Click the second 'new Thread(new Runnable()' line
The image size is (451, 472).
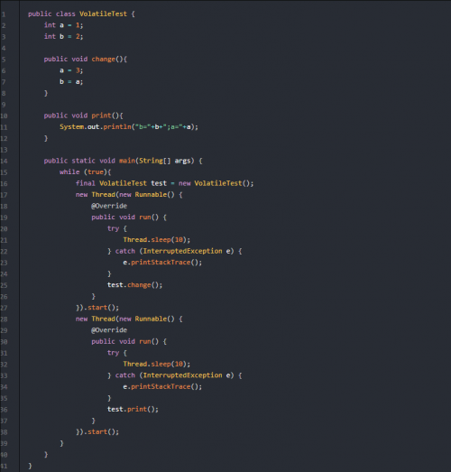(129, 319)
